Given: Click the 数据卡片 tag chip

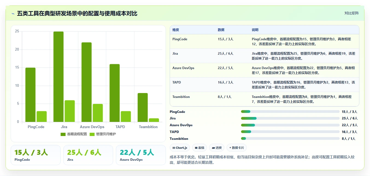Looking at the screenshot, I should point(237,148).
